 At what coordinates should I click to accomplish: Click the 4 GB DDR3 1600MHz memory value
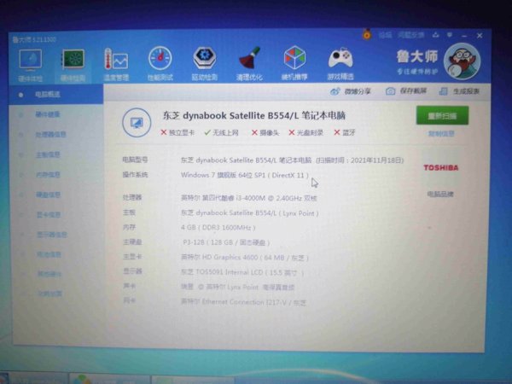[218, 228]
